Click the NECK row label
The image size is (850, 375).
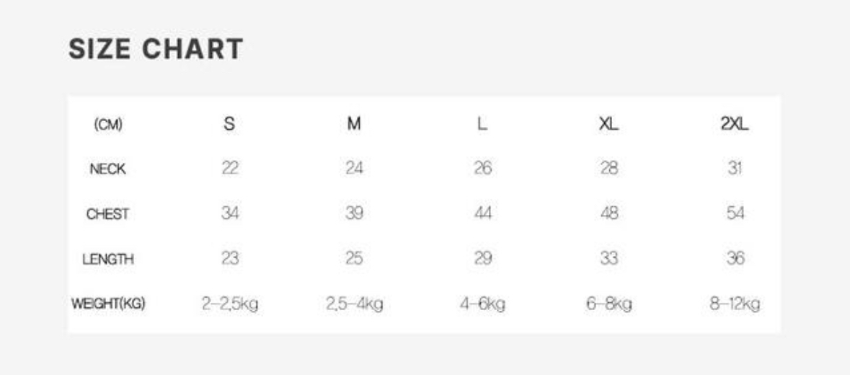click(x=108, y=169)
